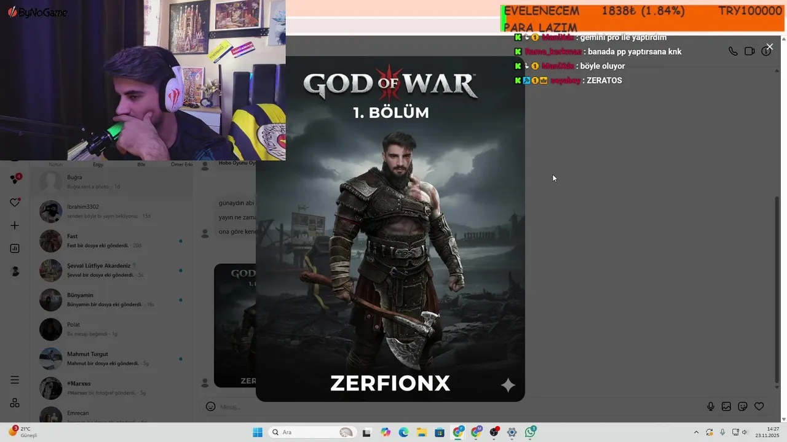This screenshot has height=442, width=787.
Task: Click the tray microphone icon
Action: [723, 432]
